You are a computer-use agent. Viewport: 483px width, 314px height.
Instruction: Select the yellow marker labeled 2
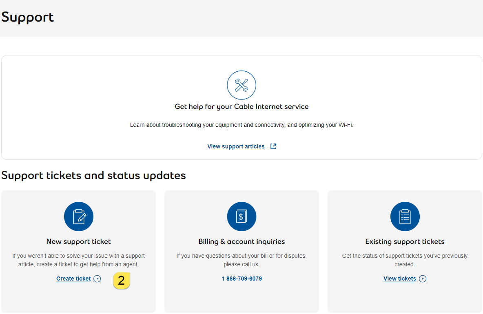click(122, 281)
